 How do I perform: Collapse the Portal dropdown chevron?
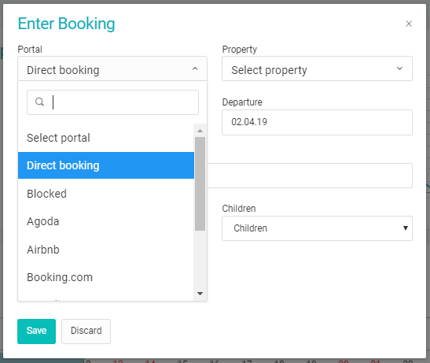195,69
